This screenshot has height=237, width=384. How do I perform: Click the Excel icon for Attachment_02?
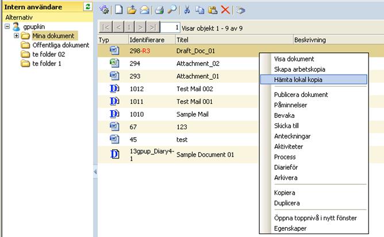pos(114,63)
